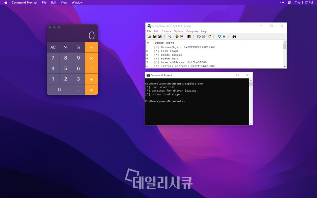Click the 9 key on the calculator
Image resolution: width=317 pixels, height=198 pixels.
point(79,58)
